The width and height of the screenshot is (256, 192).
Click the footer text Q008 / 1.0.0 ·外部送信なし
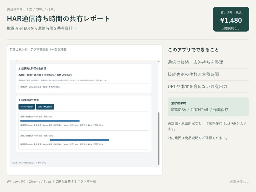(29, 162)
